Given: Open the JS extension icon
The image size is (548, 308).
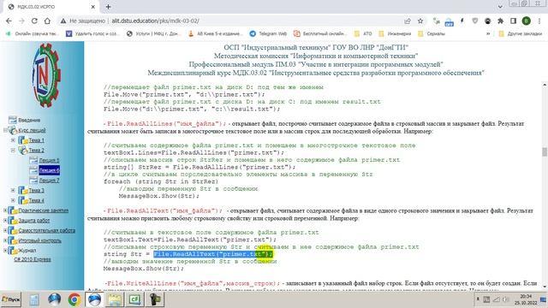Looking at the screenshot, I should [436, 21].
